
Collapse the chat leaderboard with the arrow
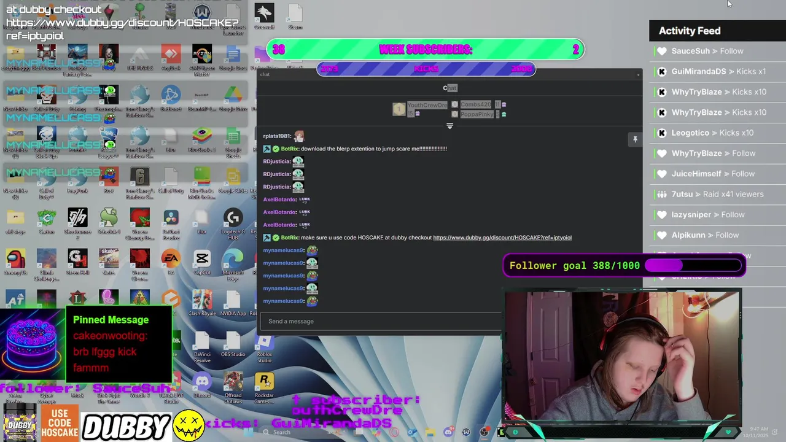[x=449, y=126]
